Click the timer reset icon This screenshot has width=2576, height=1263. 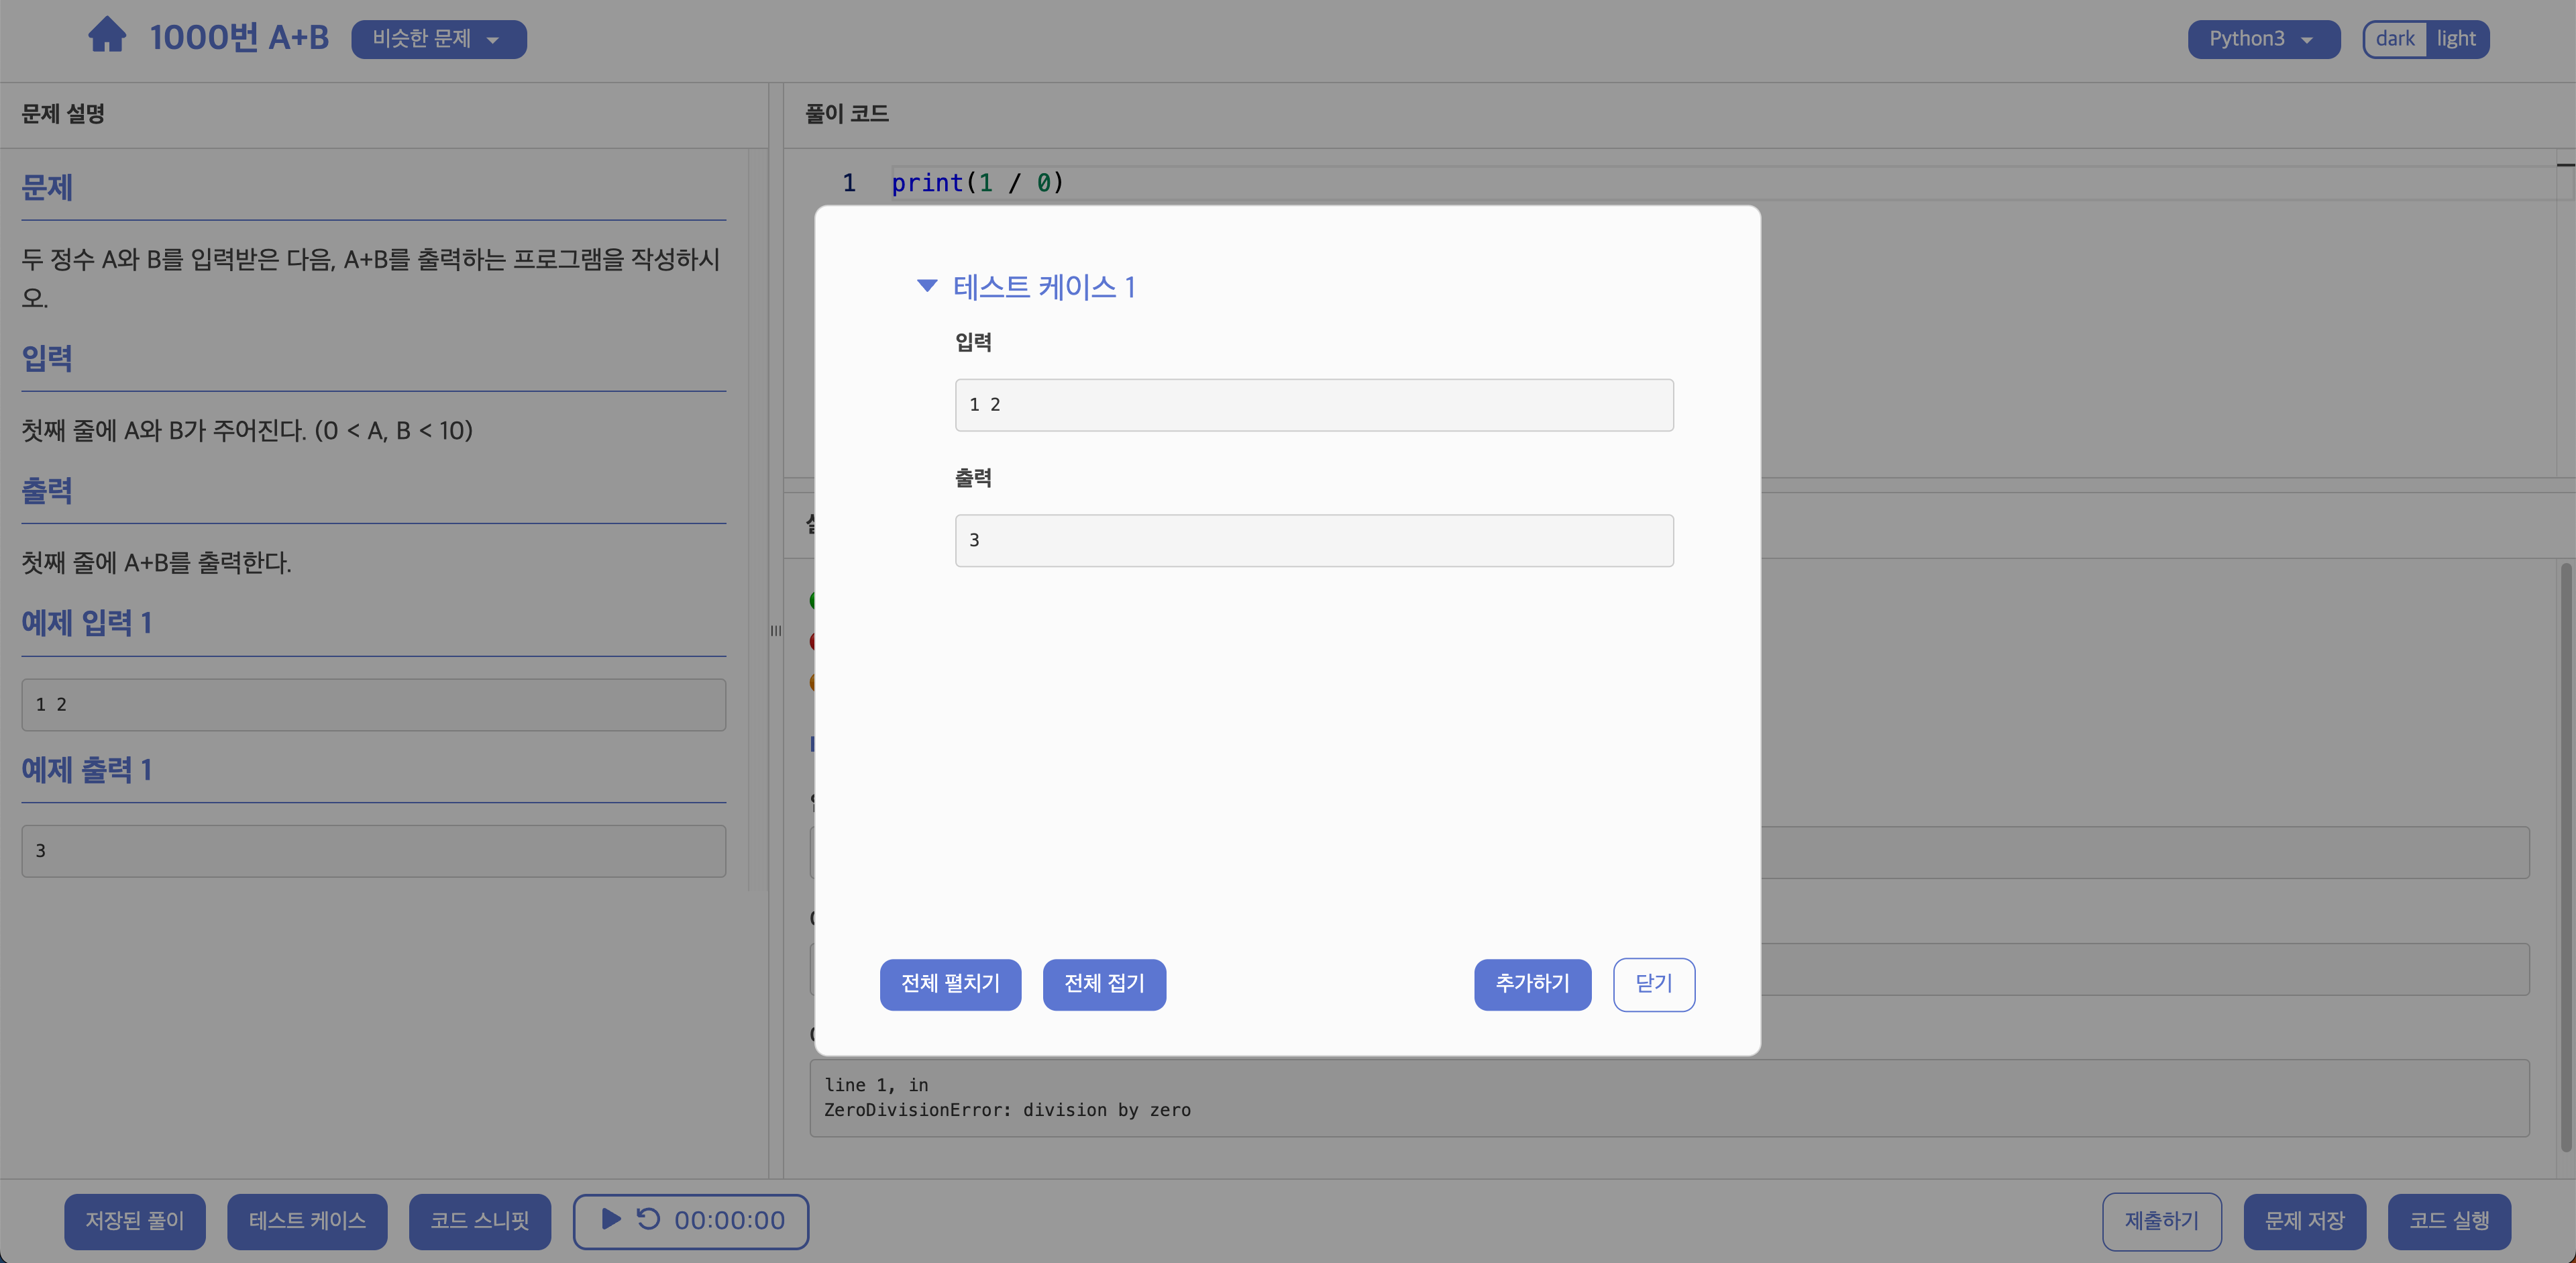tap(648, 1219)
